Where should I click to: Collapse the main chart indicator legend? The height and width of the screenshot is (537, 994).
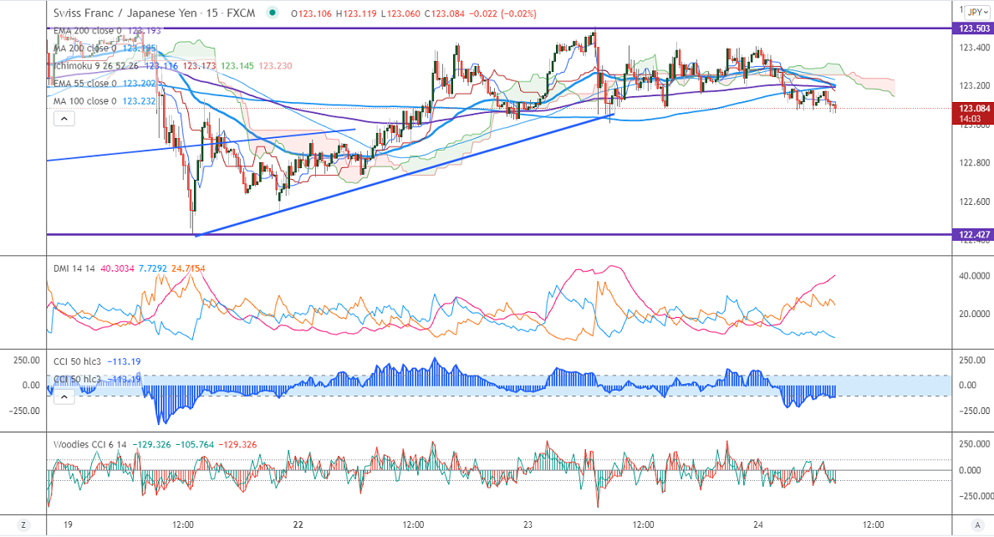tap(64, 119)
